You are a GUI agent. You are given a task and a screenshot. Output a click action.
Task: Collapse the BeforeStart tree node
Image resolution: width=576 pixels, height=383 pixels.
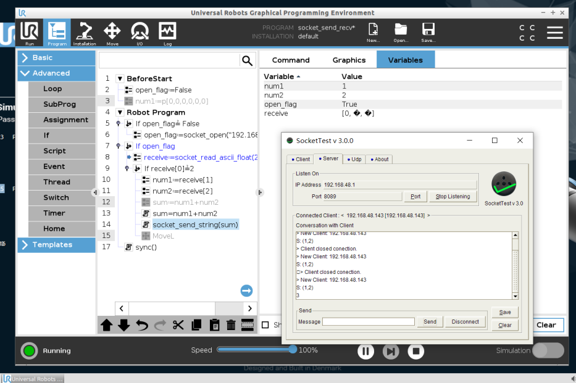tap(120, 78)
